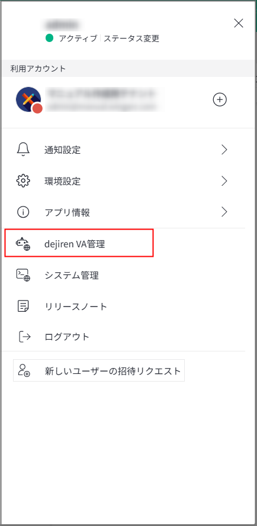
Task: Click the gear icon for 環境設定
Action: pos(23,181)
